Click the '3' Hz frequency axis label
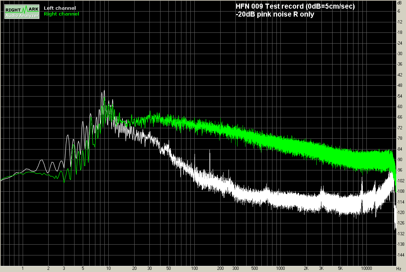406x272 pixels. point(64,268)
